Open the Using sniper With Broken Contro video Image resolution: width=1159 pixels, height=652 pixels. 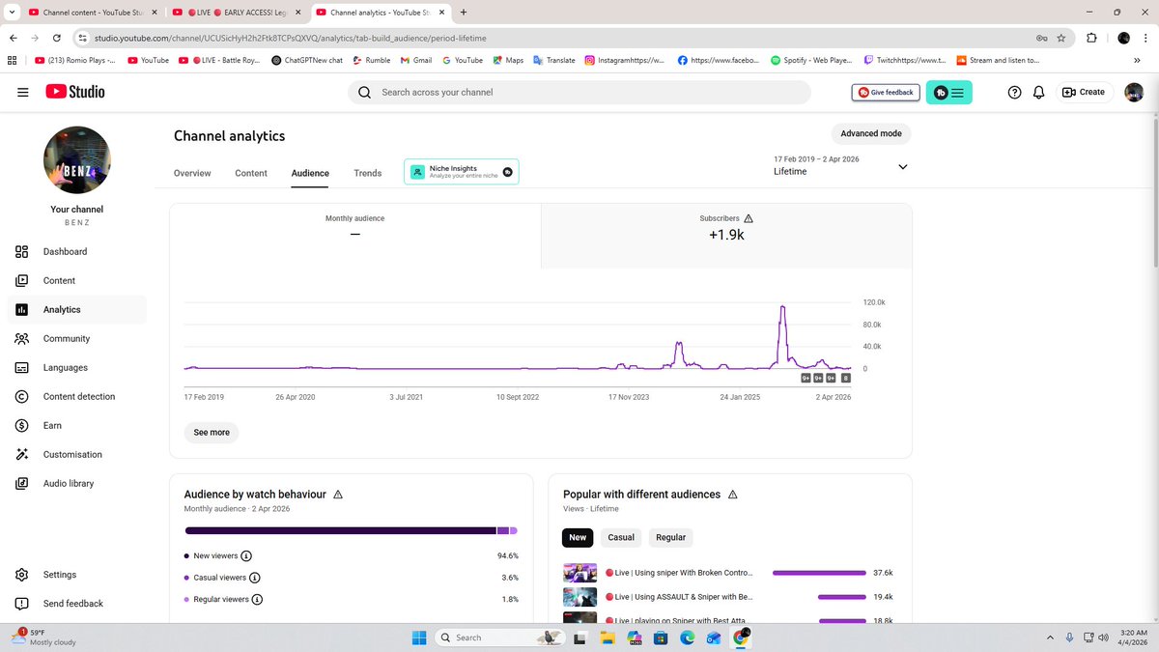(678, 572)
